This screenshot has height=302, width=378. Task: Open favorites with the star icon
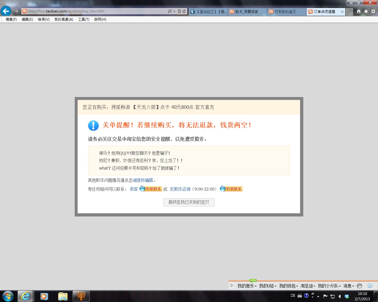[x=366, y=11]
